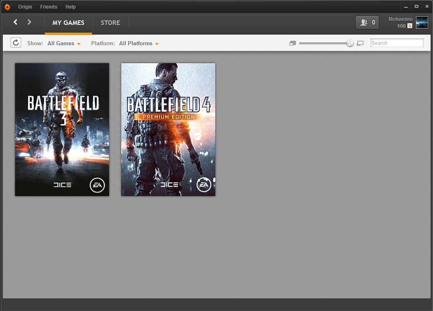Open the Origin menu

click(x=25, y=7)
